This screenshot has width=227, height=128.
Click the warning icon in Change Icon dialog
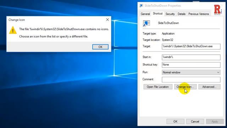pyautogui.click(x=13, y=30)
